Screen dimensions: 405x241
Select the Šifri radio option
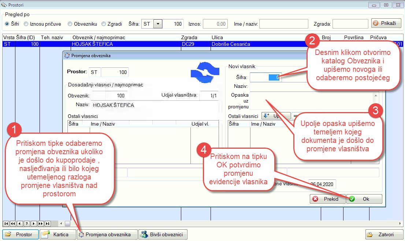[x=7, y=24]
